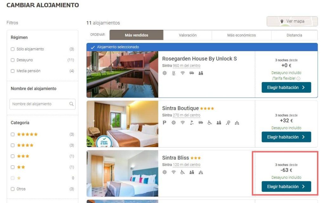The width and height of the screenshot is (325, 203).
Task: Open the Ver mapa button
Action: pyautogui.click(x=292, y=21)
